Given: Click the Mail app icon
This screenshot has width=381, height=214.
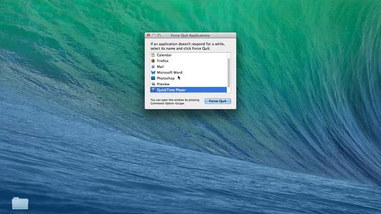Looking at the screenshot, I should [153, 67].
